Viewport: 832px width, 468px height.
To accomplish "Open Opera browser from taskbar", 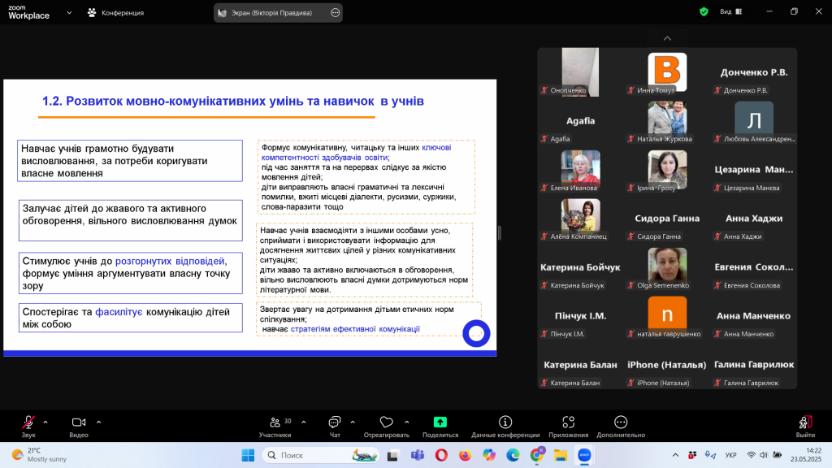I will (441, 455).
